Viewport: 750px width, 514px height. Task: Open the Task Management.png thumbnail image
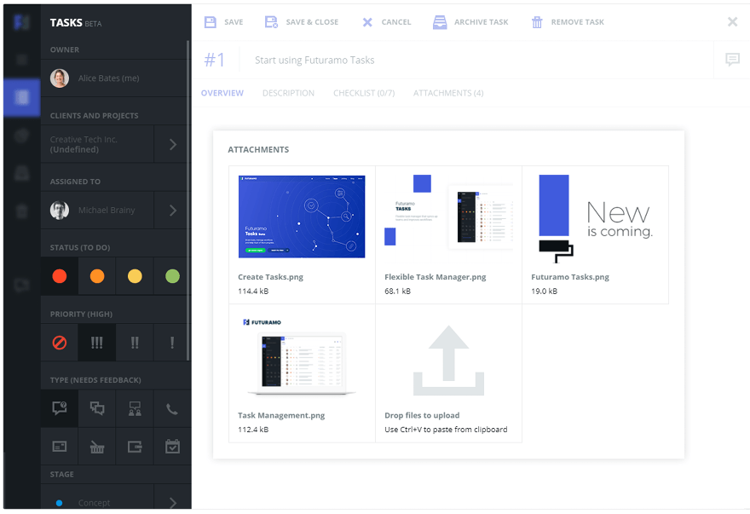(x=302, y=356)
